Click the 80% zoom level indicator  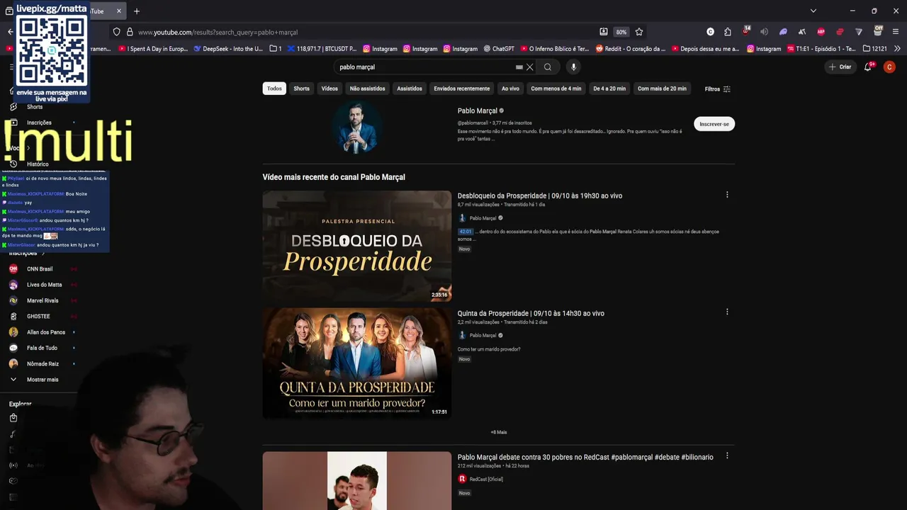click(621, 32)
